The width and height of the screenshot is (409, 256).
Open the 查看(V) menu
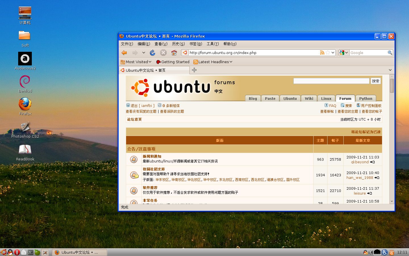click(161, 44)
